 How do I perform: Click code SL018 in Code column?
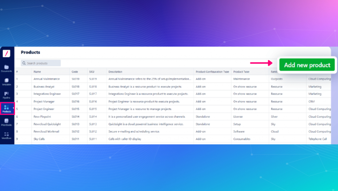point(76,86)
